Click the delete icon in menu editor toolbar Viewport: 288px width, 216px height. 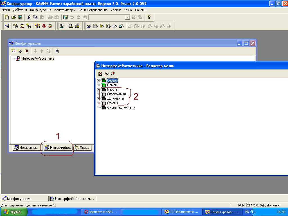[x=100, y=74]
